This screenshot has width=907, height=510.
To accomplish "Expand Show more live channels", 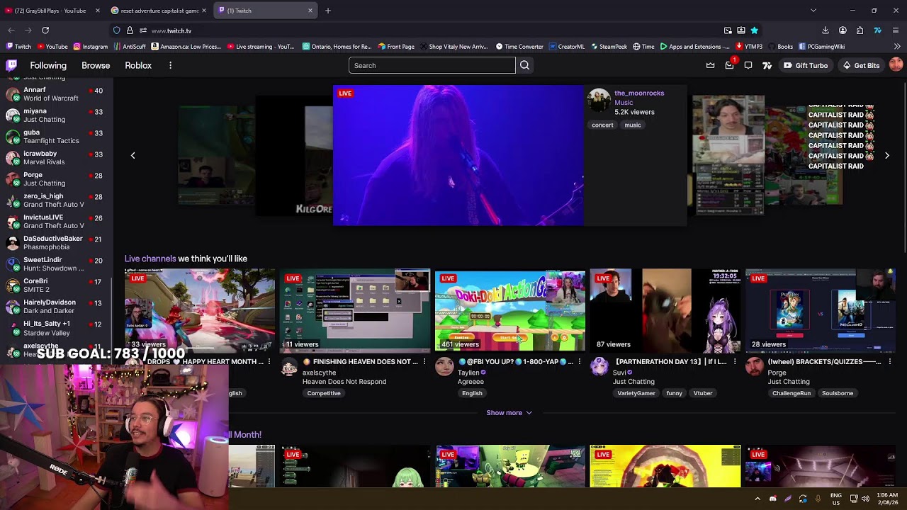I will tap(509, 413).
